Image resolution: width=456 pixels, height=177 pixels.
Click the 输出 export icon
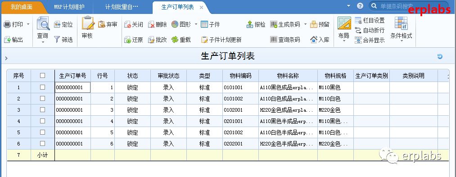click(x=7, y=40)
